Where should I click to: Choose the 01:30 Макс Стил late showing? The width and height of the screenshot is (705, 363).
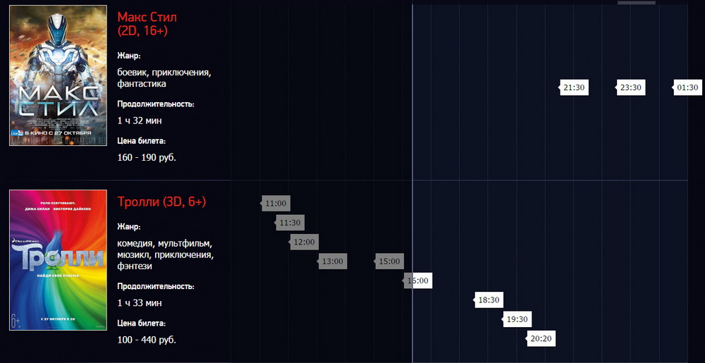pos(687,88)
